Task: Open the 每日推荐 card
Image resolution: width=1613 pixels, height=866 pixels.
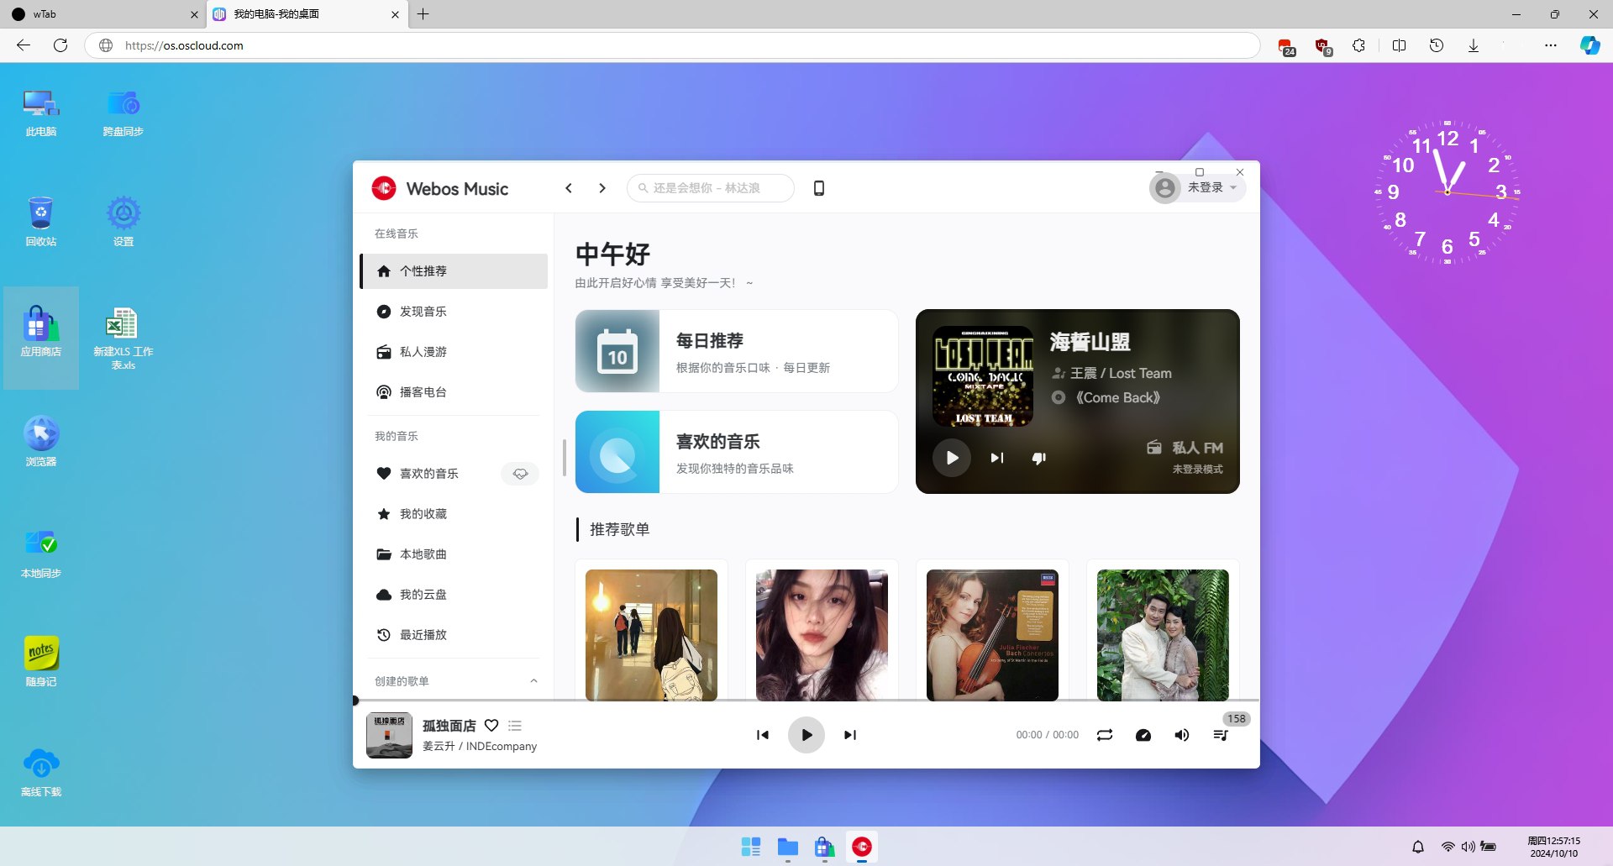Action: (737, 351)
